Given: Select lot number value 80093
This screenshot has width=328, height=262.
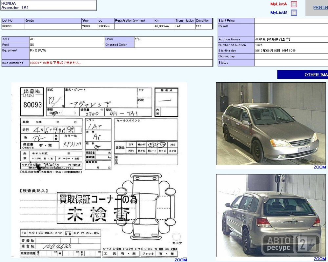Looking at the screenshot, I should pyautogui.click(x=7, y=26).
